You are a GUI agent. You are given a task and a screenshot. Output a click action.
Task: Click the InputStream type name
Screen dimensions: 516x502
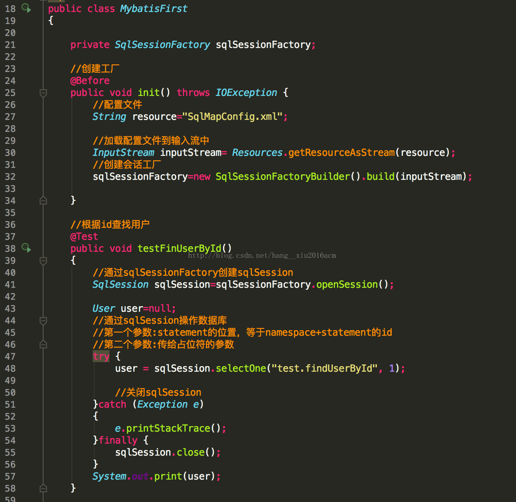(123, 153)
